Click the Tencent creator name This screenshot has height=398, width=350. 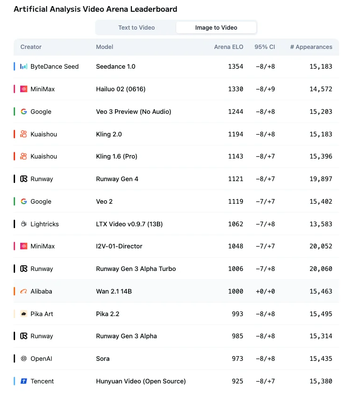click(42, 381)
